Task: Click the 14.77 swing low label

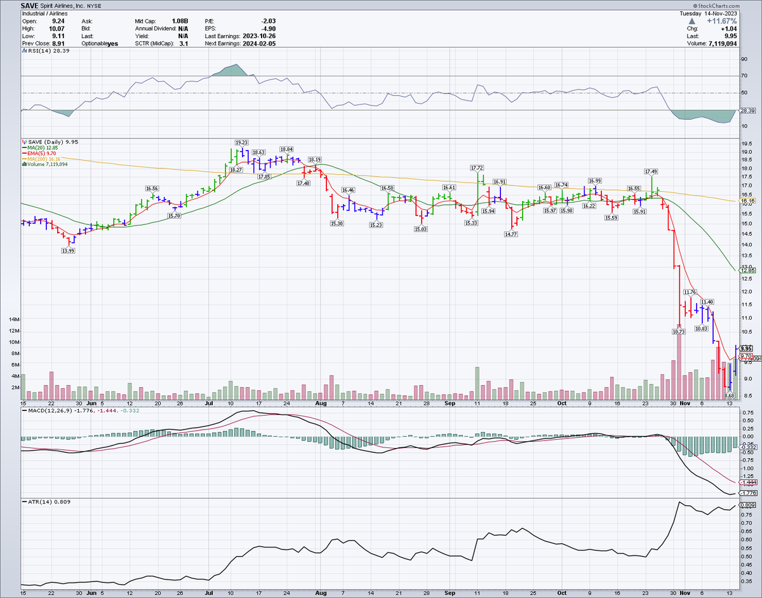Action: (511, 234)
